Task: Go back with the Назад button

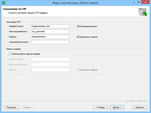Action: click(x=100, y=107)
